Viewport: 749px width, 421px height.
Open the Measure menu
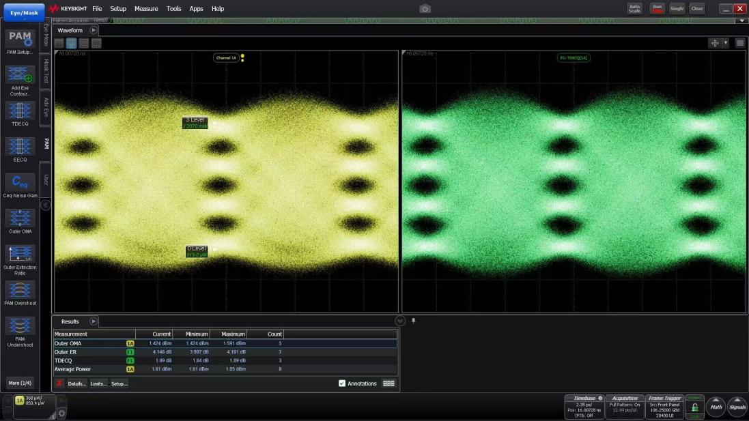pyautogui.click(x=145, y=9)
